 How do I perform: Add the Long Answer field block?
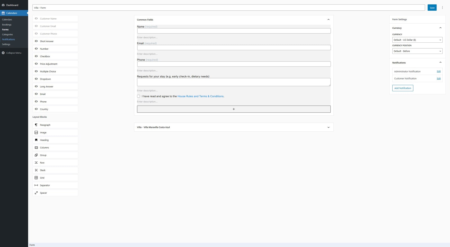click(55, 86)
